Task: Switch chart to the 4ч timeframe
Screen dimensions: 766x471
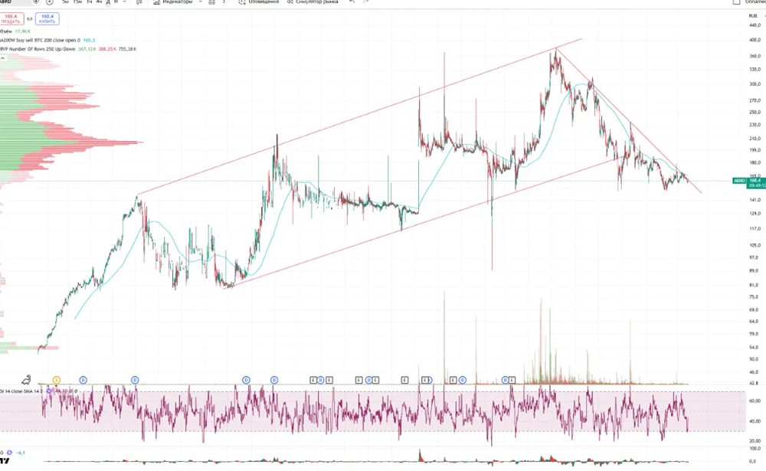Action: 99,2
